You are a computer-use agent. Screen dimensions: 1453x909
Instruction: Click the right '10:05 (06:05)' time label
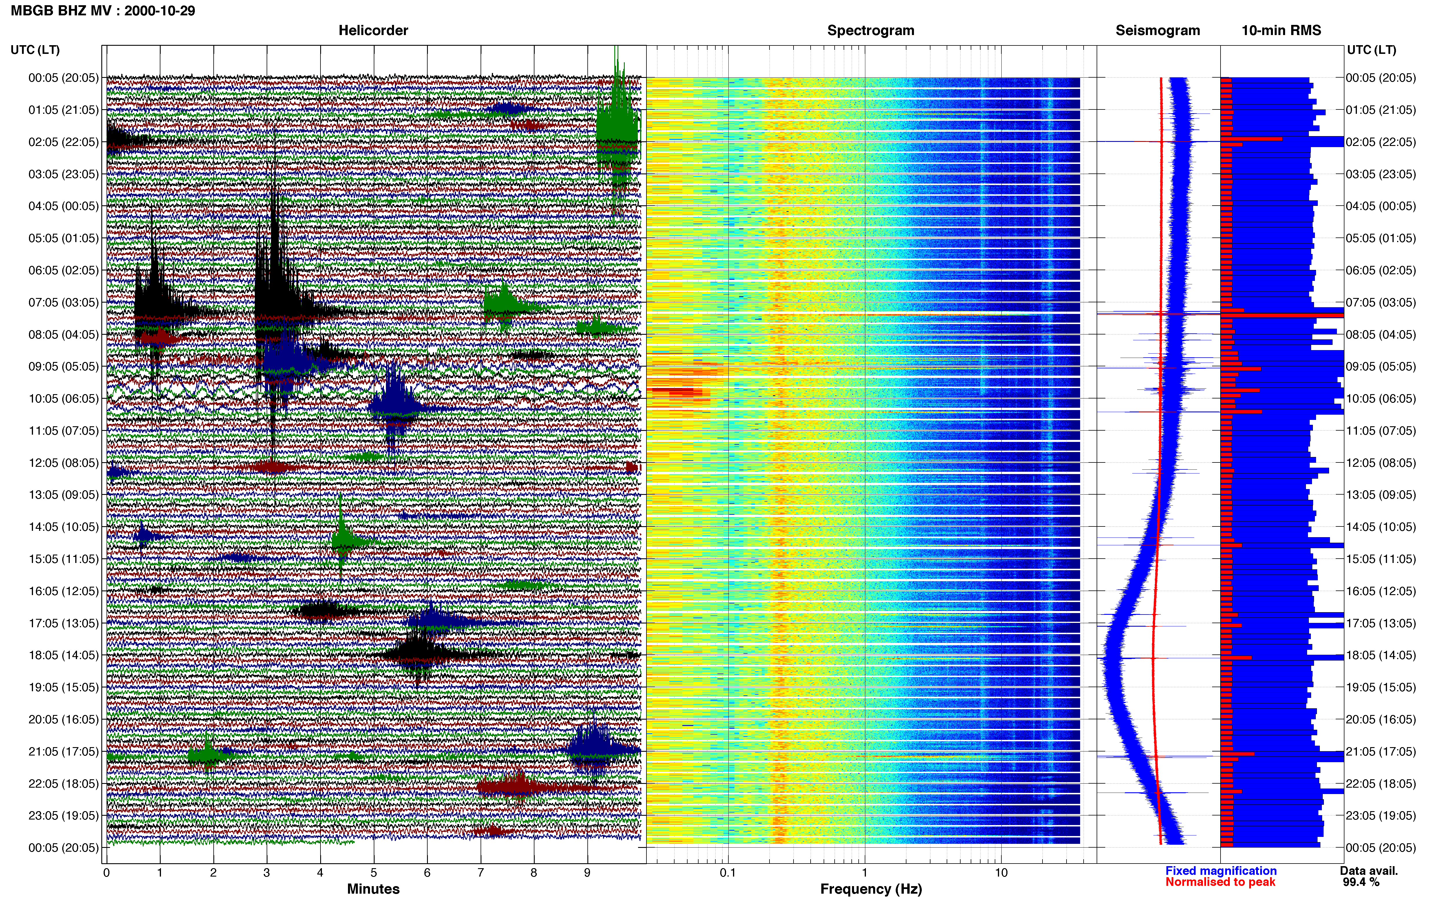(1380, 398)
